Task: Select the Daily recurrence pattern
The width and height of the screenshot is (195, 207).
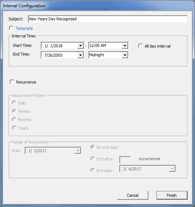Action: pos(14,103)
